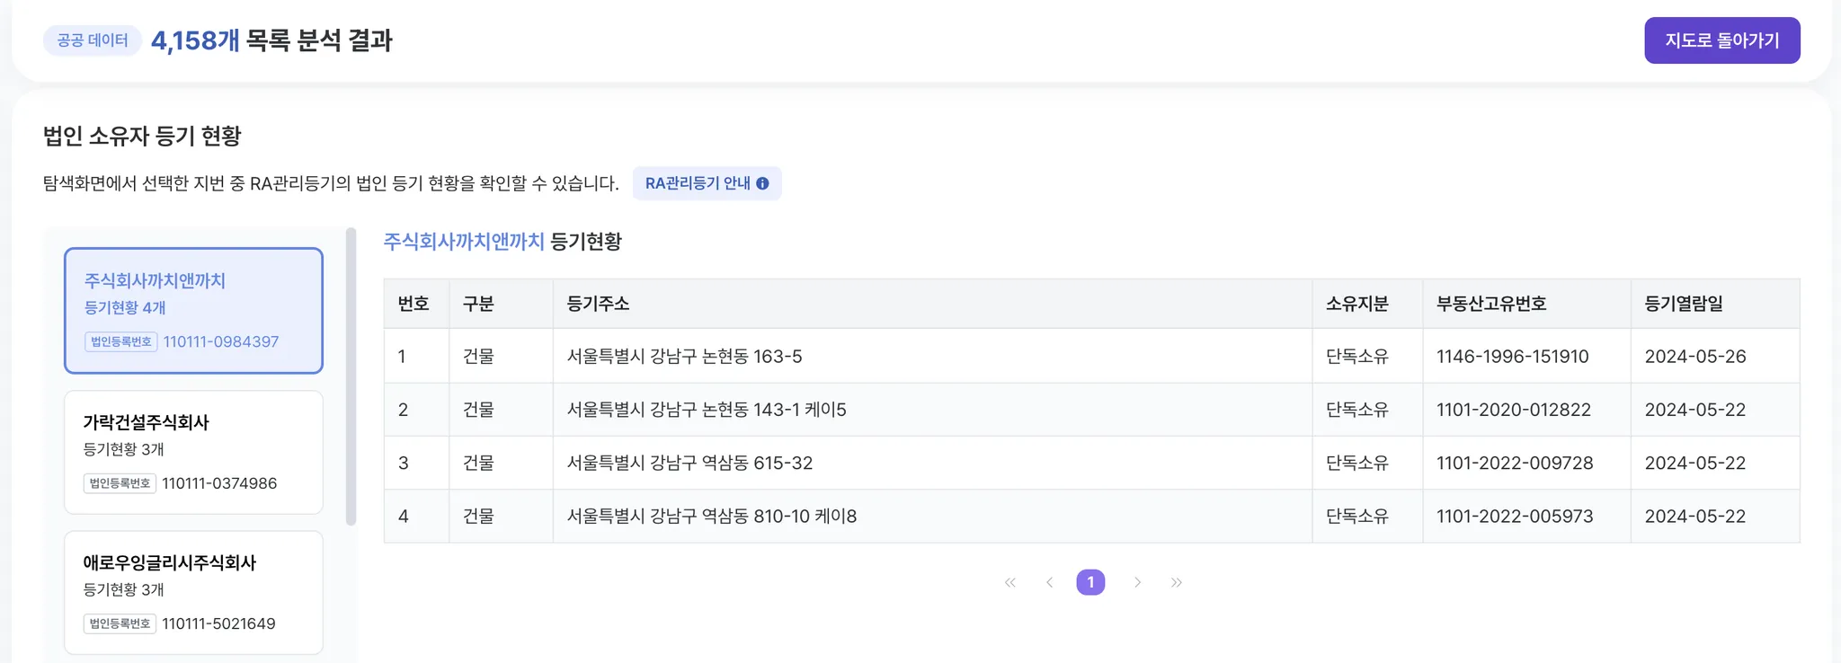Image resolution: width=1841 pixels, height=663 pixels.
Task: Go to the previous page arrow
Action: (x=1050, y=583)
